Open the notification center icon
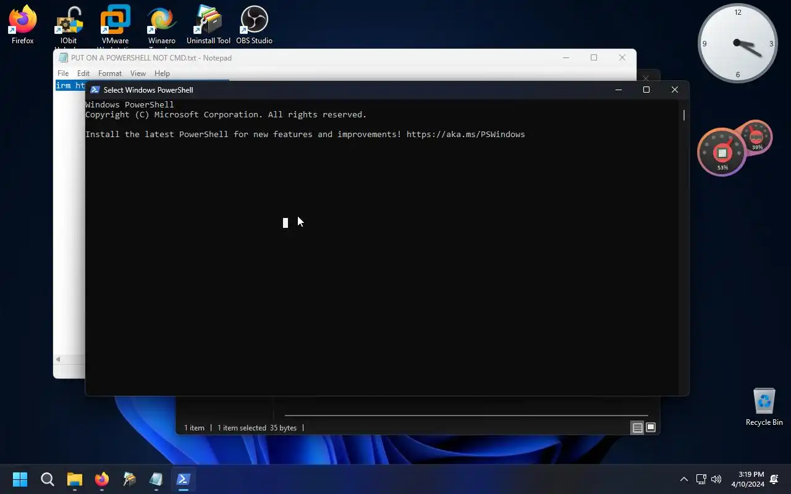The width and height of the screenshot is (791, 494). coord(774,479)
